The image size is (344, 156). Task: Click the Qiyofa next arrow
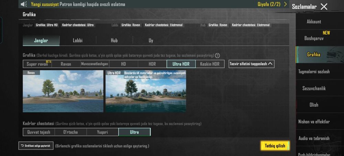(286, 4)
